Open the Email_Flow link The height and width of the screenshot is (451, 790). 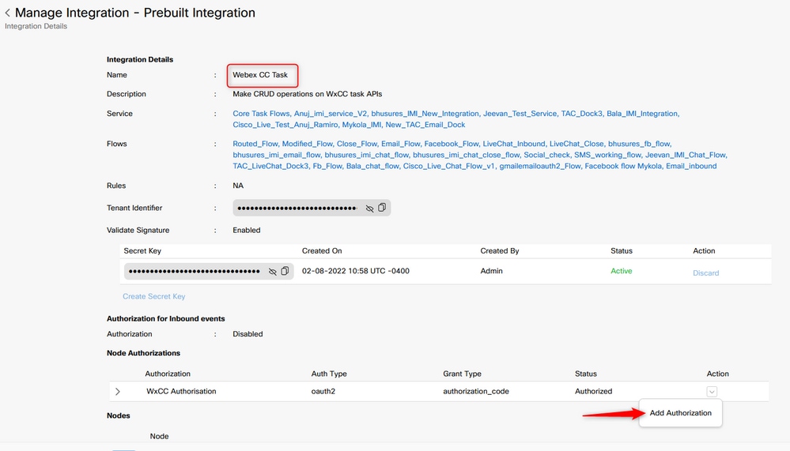point(401,144)
